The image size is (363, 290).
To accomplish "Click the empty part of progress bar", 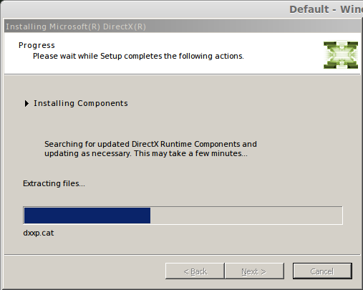I will click(x=246, y=216).
